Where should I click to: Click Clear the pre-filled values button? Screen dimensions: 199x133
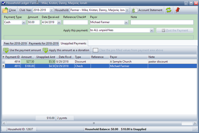click(95, 50)
